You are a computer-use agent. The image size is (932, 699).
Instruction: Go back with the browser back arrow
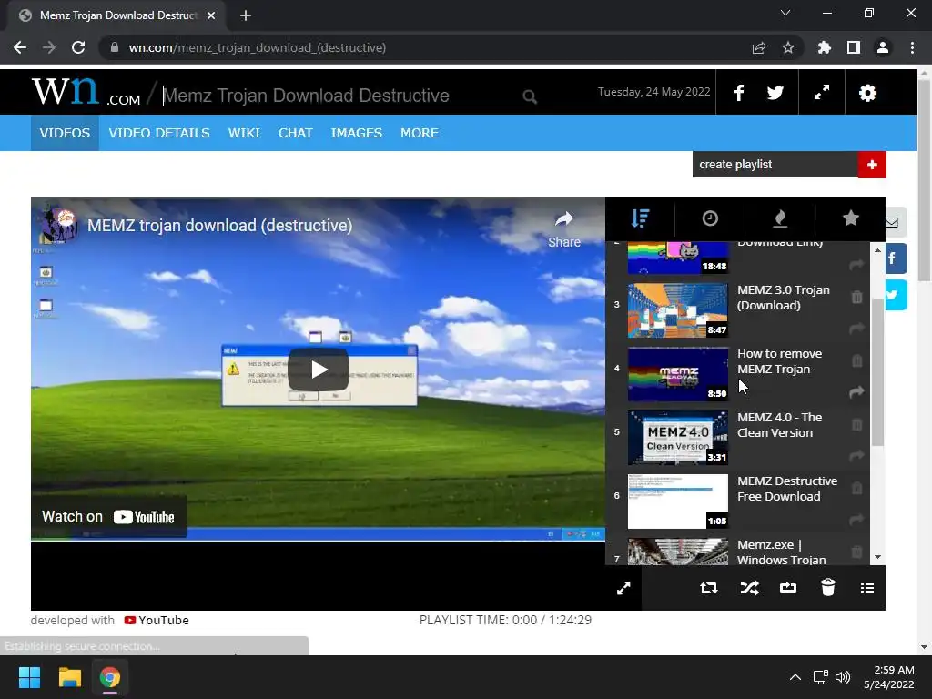tap(20, 47)
